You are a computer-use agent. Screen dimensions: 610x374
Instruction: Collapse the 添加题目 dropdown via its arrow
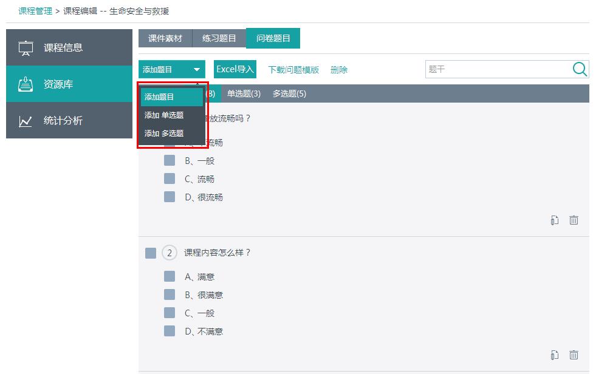pos(197,70)
